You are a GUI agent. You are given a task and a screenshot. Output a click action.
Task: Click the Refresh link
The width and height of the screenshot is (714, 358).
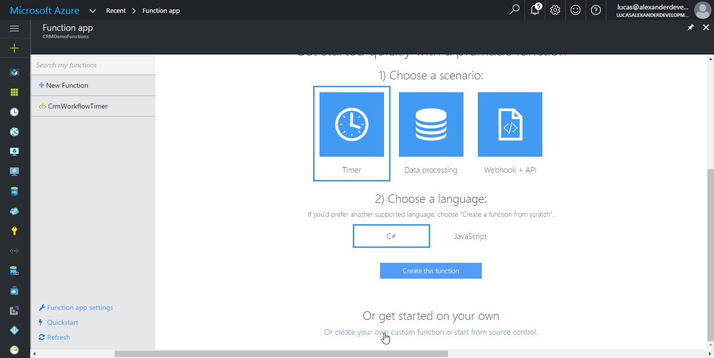click(x=54, y=337)
